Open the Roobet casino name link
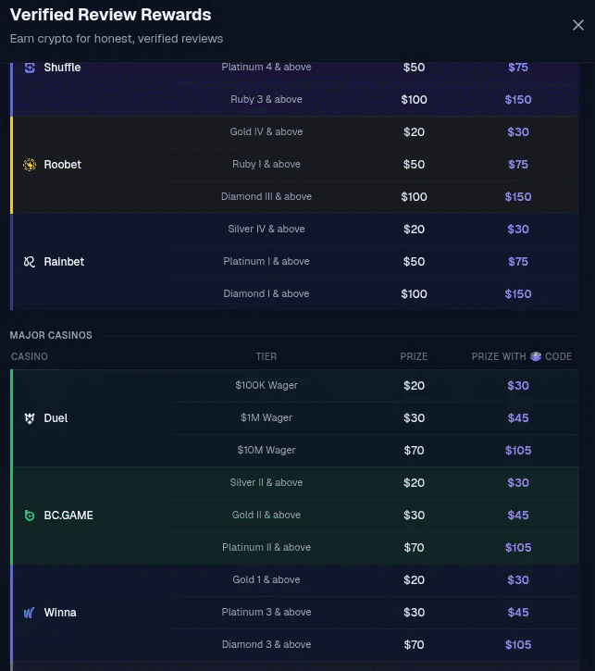Image resolution: width=595 pixels, height=671 pixels. point(62,165)
